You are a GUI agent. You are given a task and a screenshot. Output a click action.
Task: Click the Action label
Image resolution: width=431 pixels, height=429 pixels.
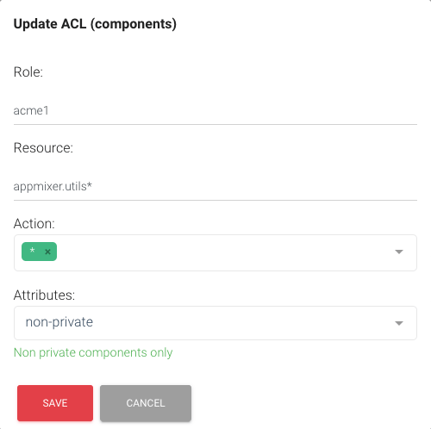pyautogui.click(x=34, y=224)
